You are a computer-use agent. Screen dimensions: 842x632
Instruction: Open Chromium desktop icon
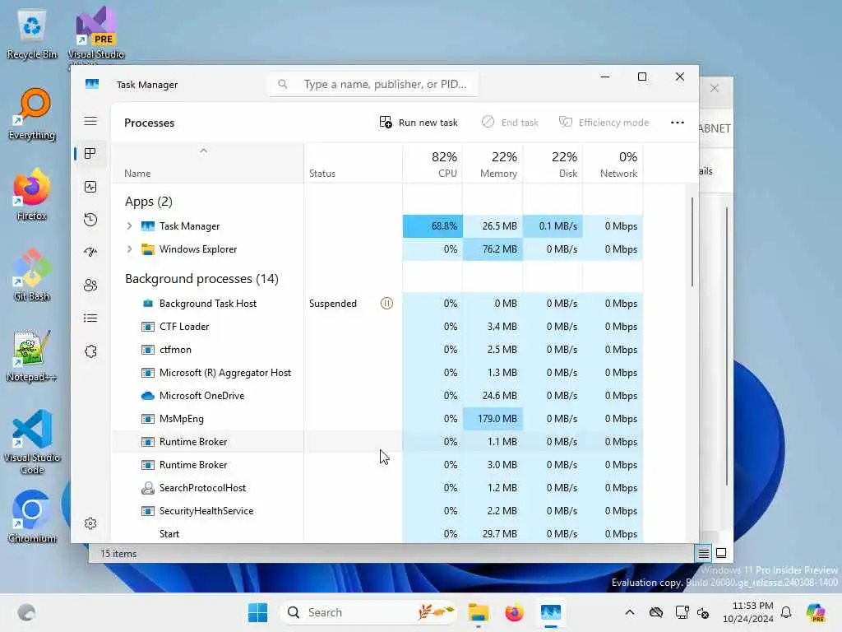click(x=32, y=517)
